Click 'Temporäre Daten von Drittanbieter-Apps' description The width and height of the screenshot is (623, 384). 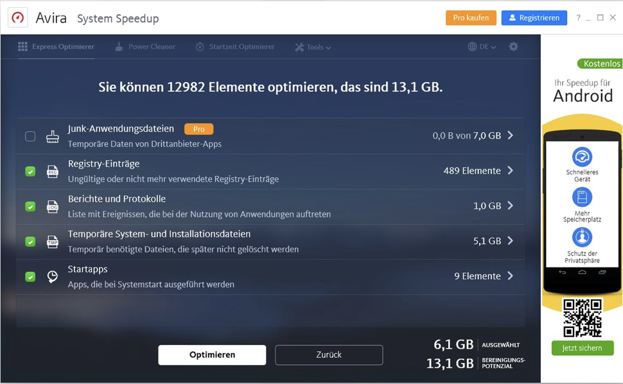[145, 144]
